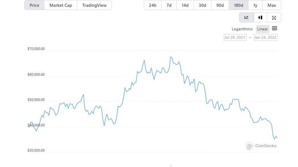Viewport: 298px width, 167px height.
Task: Switch chart to 1y range
Action: 255,5
